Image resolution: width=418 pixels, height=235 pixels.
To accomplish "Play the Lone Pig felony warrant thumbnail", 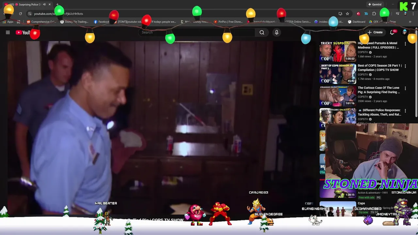I will (338, 96).
